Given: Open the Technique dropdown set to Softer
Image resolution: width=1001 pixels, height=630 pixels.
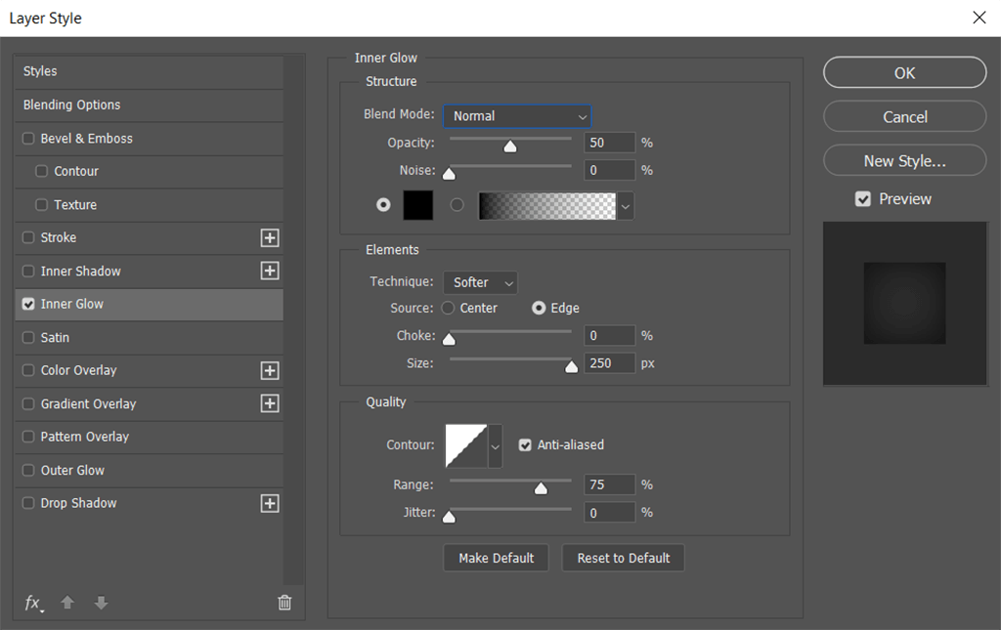Looking at the screenshot, I should [x=480, y=282].
